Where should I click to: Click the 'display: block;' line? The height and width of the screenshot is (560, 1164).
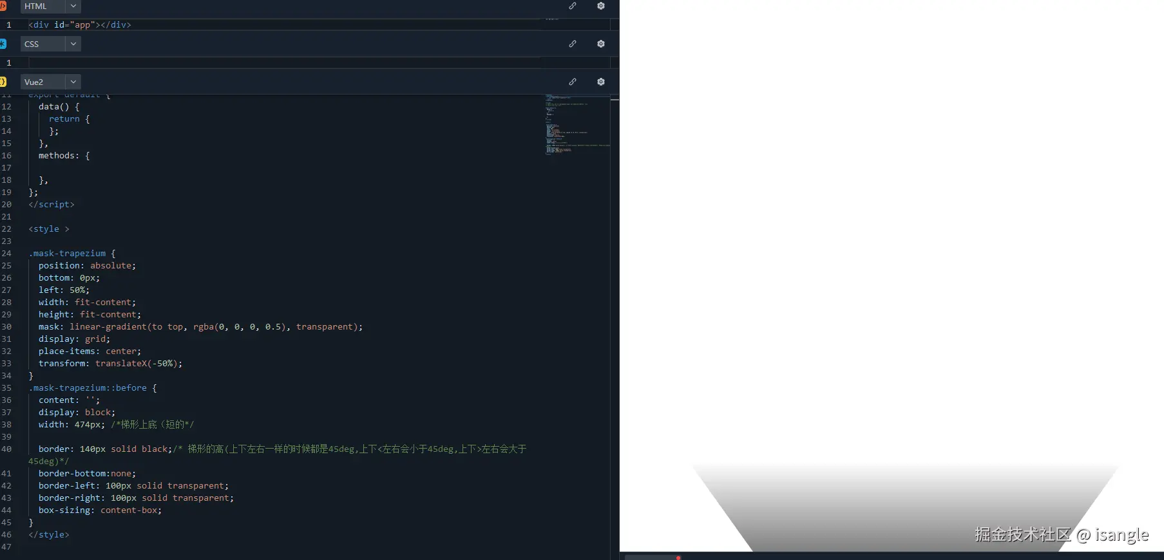(77, 412)
